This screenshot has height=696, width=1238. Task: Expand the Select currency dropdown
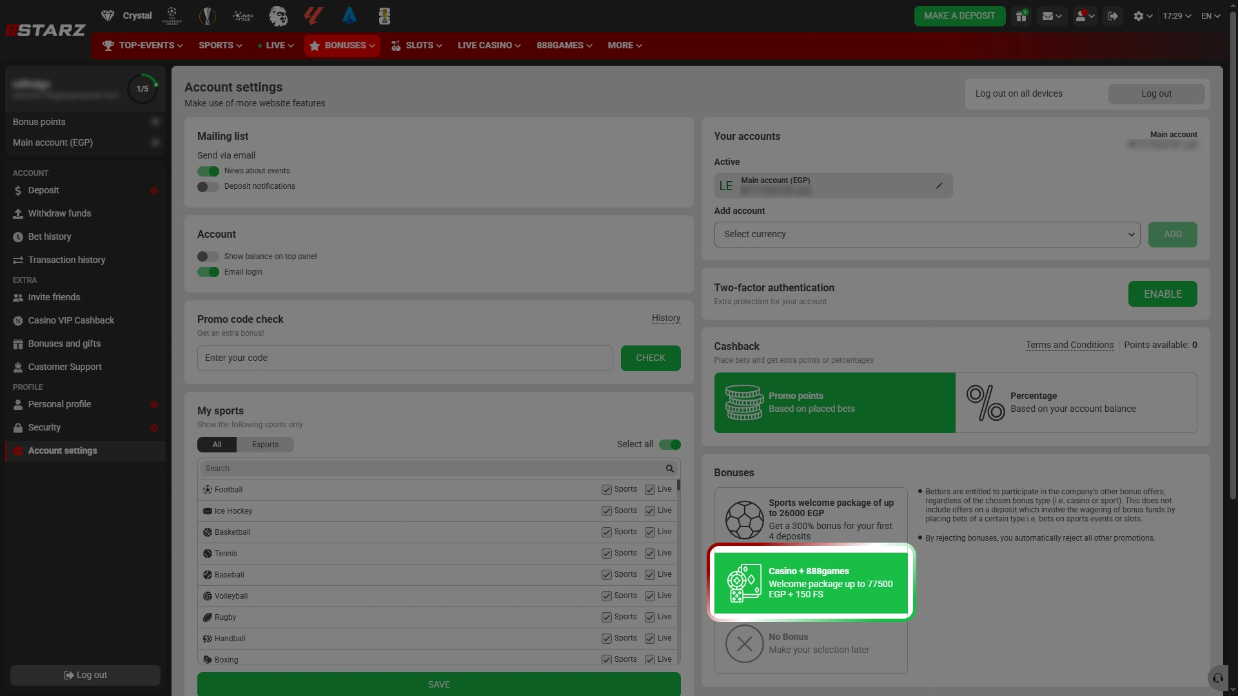[927, 235]
